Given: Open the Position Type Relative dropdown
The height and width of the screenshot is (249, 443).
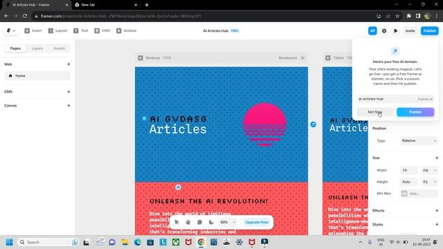Looking at the screenshot, I should [x=419, y=140].
